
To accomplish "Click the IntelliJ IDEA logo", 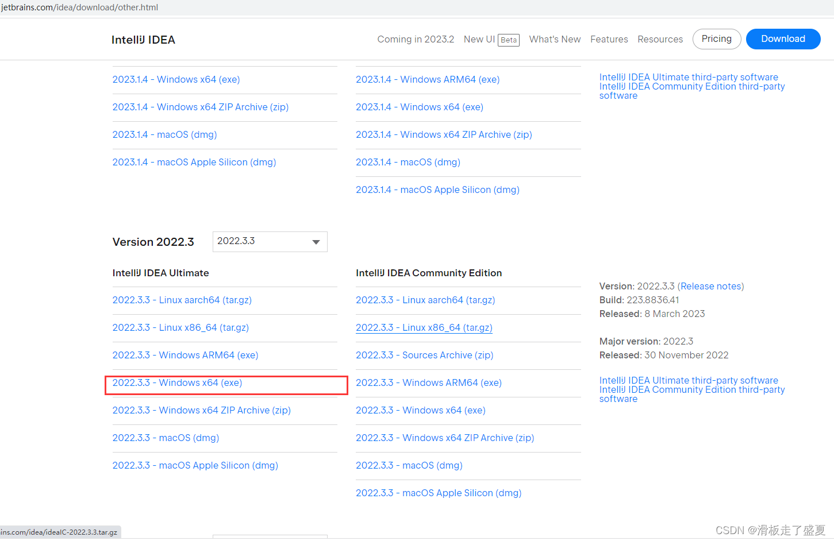I will 143,39.
